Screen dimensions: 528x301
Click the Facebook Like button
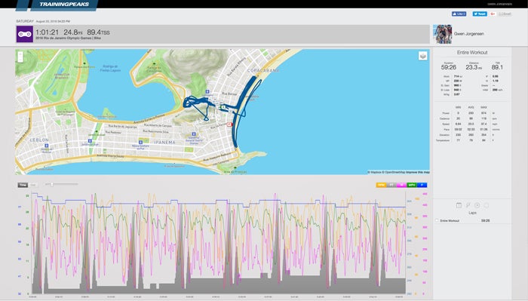(x=459, y=14)
